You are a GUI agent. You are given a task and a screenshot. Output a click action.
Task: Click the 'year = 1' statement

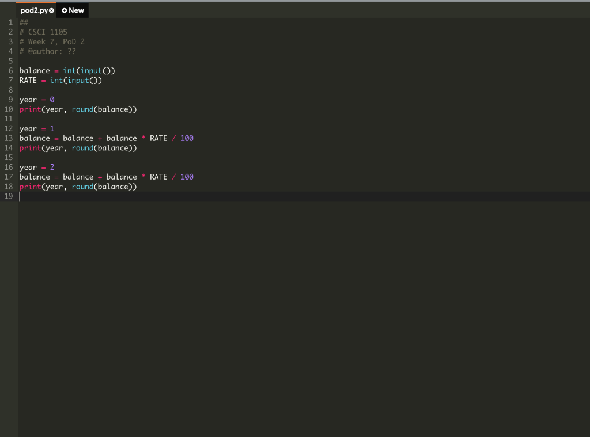coord(37,128)
